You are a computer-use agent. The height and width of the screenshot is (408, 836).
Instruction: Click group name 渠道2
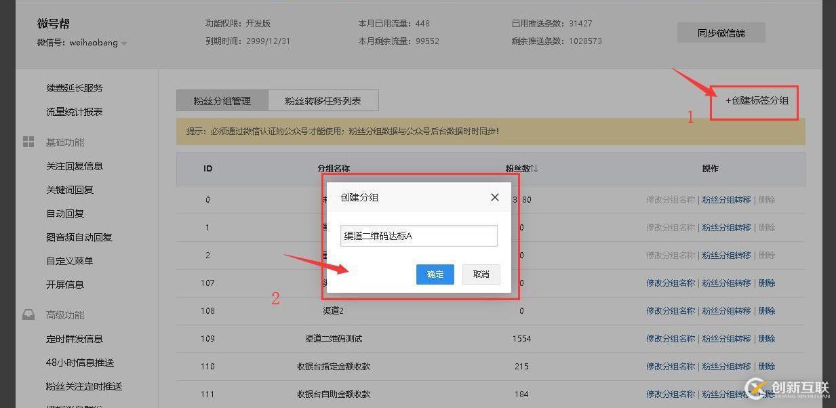pyautogui.click(x=333, y=310)
